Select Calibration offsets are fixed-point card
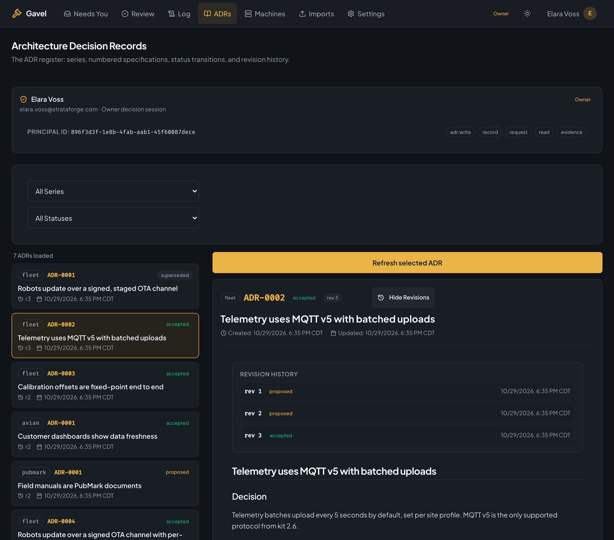 pos(105,385)
